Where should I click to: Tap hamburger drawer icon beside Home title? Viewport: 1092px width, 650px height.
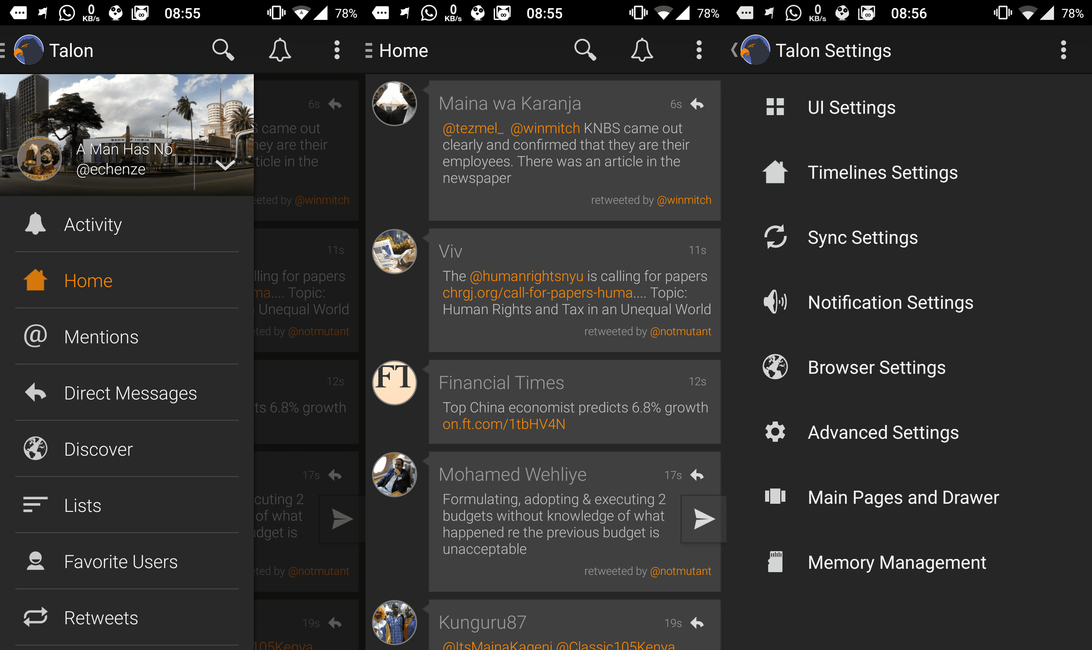coord(369,50)
